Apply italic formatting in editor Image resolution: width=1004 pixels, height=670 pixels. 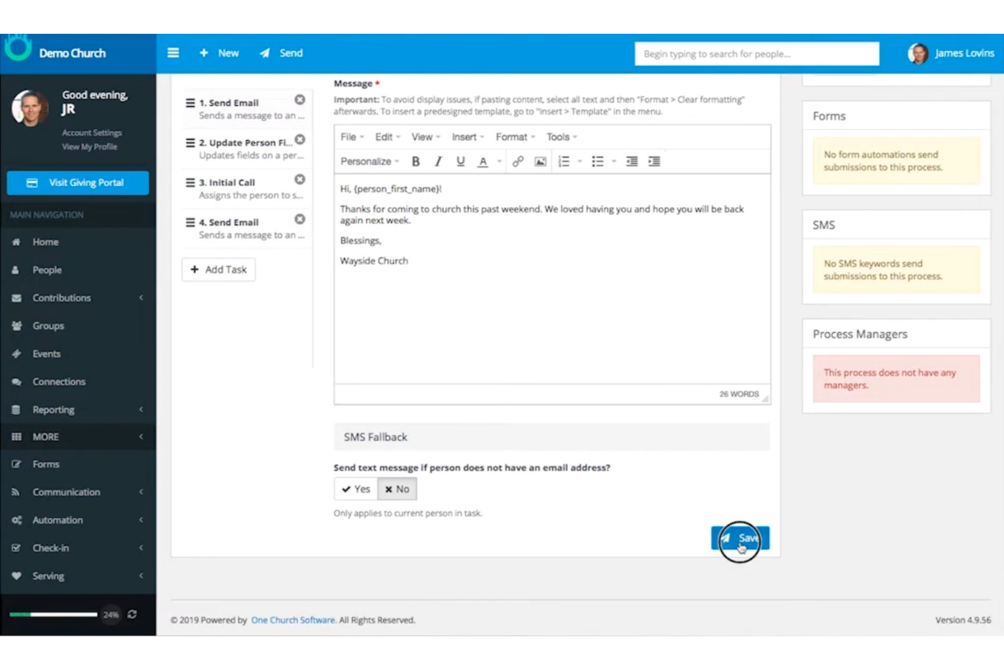438,162
